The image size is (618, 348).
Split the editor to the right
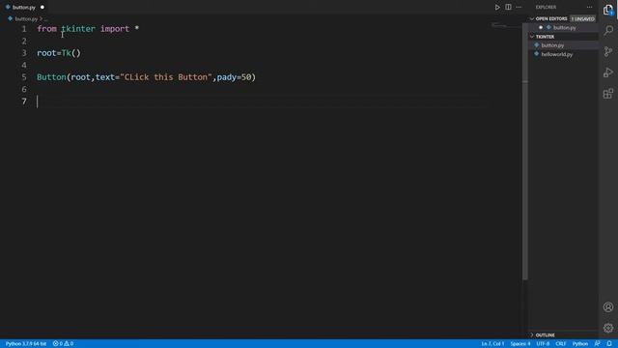(x=508, y=7)
